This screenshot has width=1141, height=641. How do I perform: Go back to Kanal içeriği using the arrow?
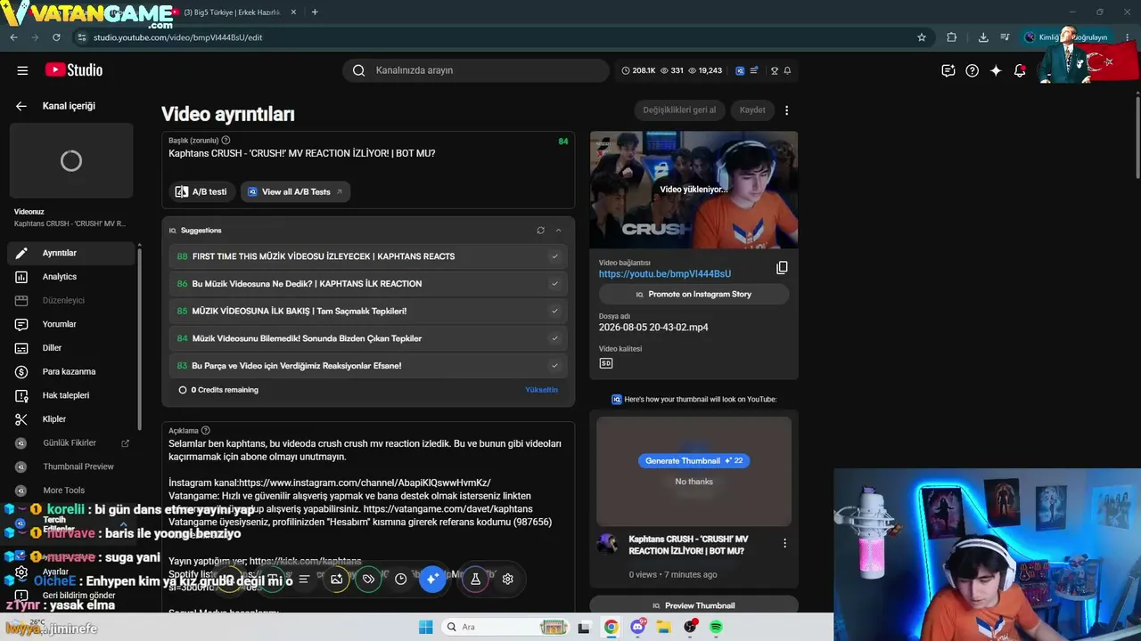coord(21,106)
